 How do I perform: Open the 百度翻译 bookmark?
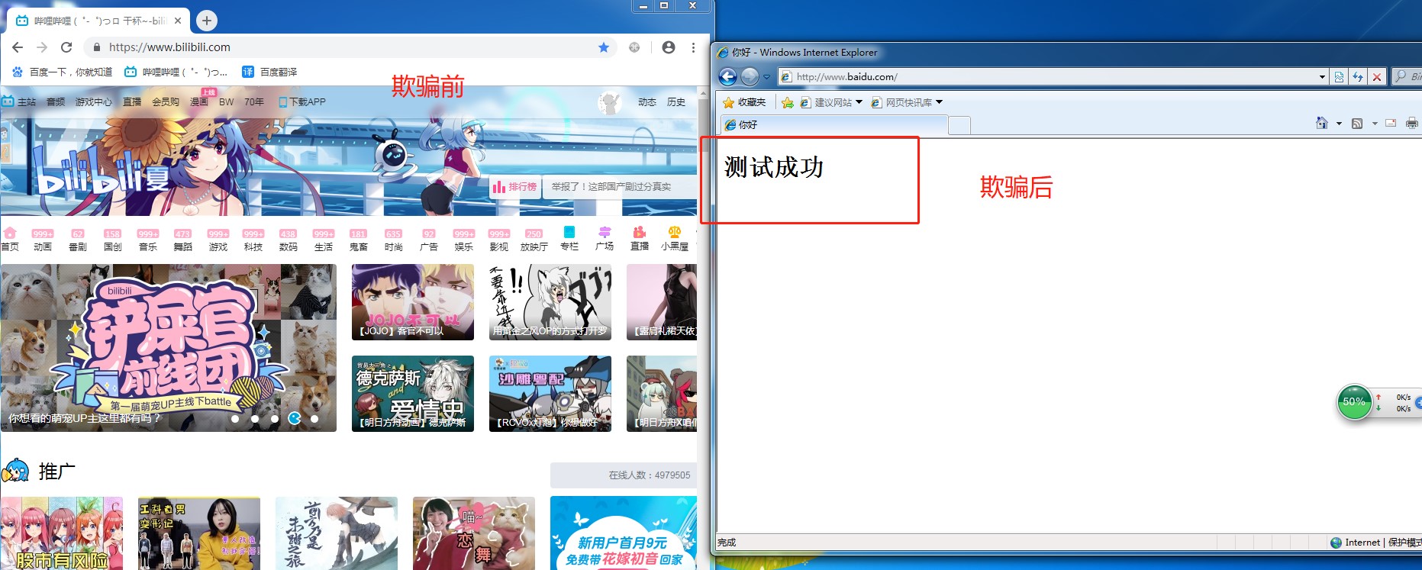(x=269, y=72)
